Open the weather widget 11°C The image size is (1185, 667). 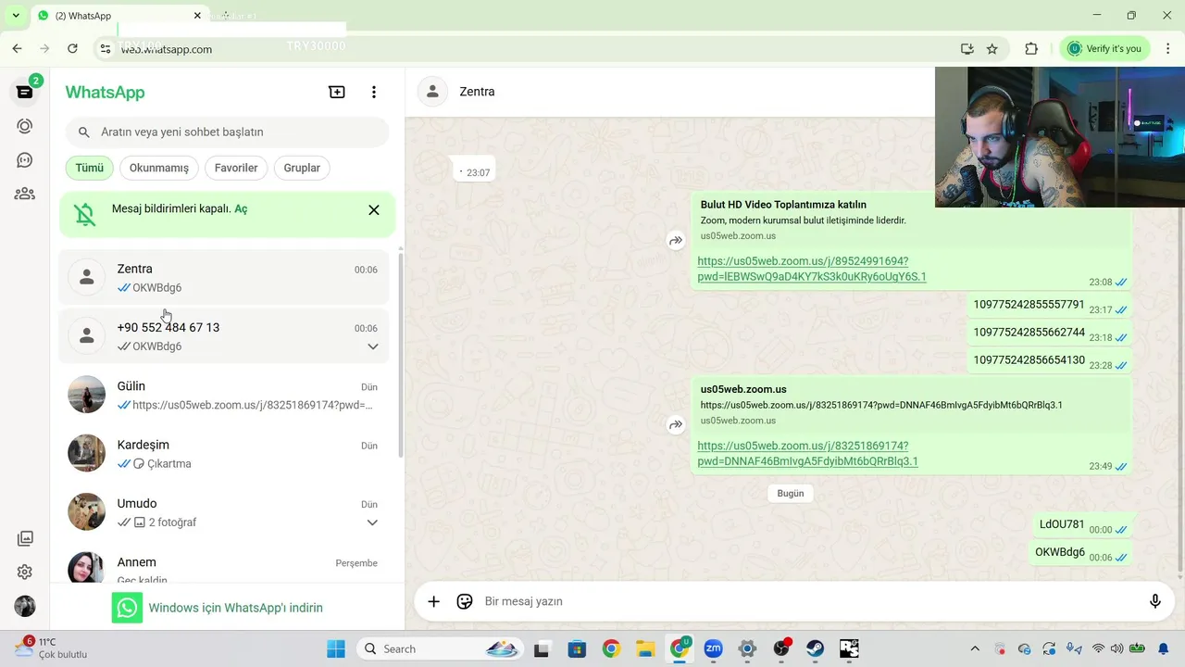(x=51, y=648)
